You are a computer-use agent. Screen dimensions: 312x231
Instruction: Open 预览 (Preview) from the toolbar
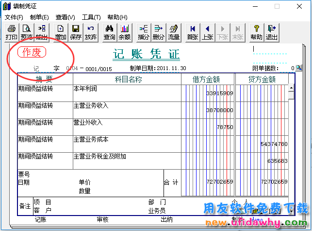pyautogui.click(x=27, y=32)
